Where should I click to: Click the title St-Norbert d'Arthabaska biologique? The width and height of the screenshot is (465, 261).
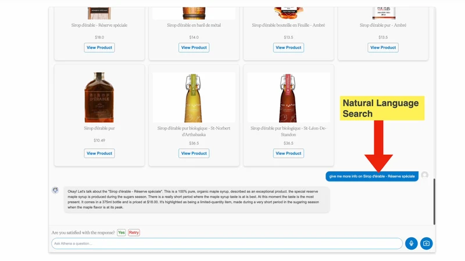[x=194, y=131]
